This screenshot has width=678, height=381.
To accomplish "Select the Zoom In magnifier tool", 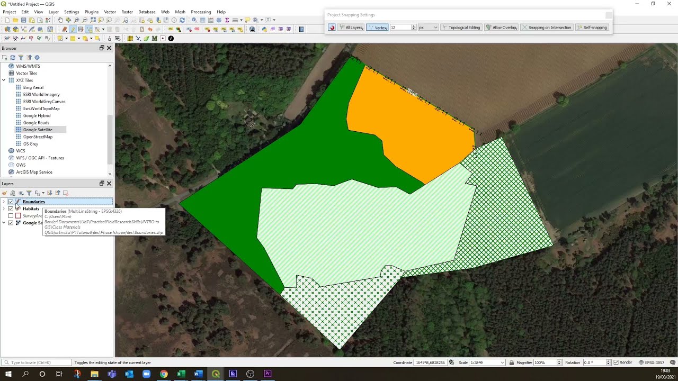I will pos(77,20).
